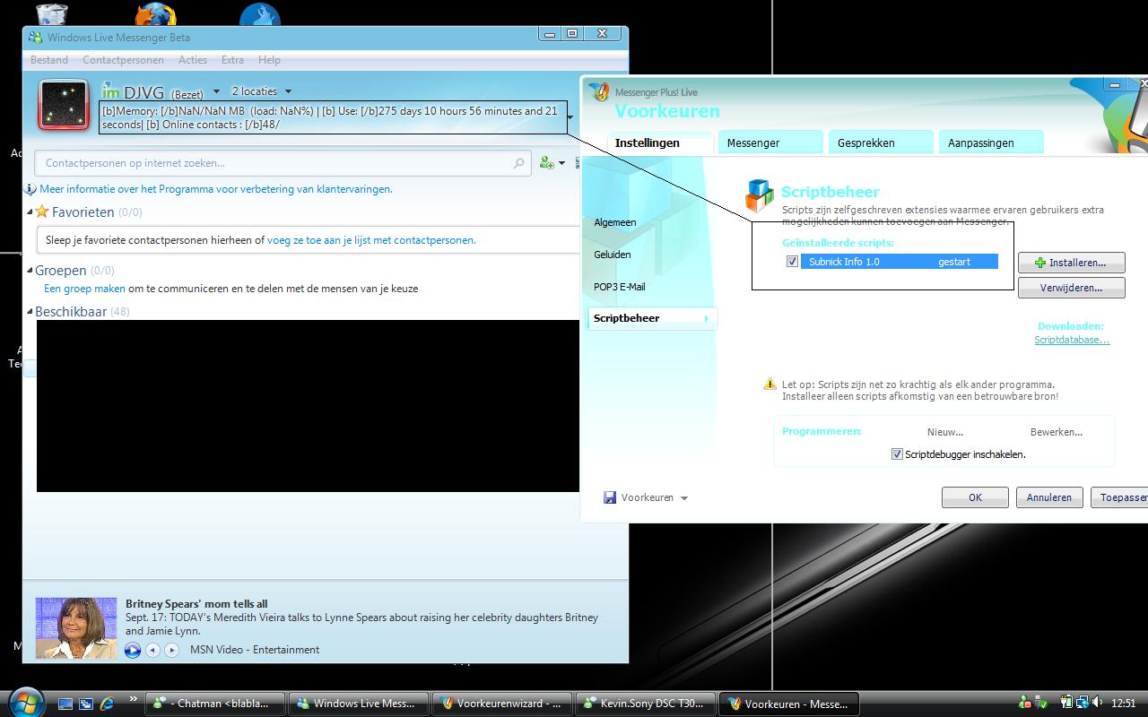Click the Scriptbeheer cubes icon
This screenshot has height=717, width=1148.
(x=760, y=194)
